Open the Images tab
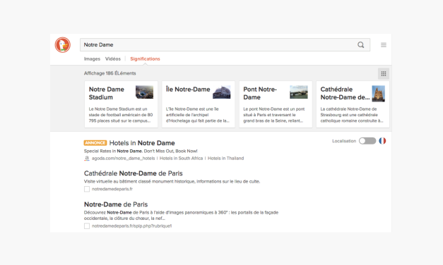 coord(92,58)
